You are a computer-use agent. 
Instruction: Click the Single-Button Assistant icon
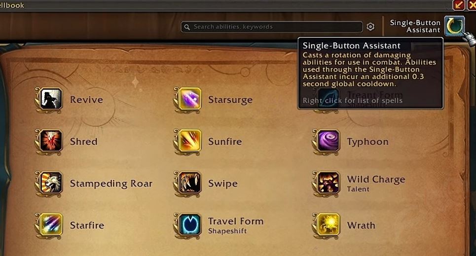click(454, 26)
